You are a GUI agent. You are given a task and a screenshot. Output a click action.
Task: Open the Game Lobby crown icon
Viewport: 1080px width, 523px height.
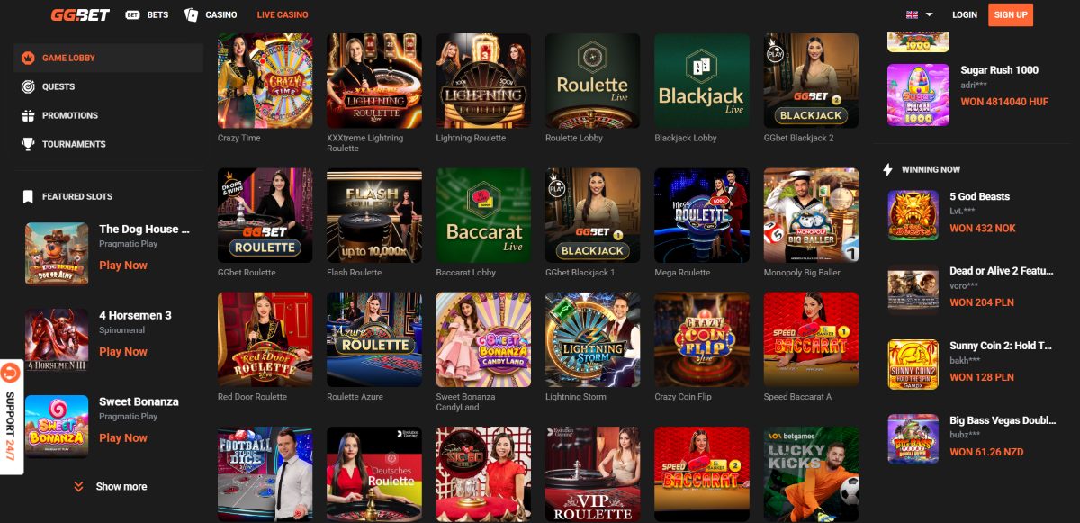[x=28, y=58]
